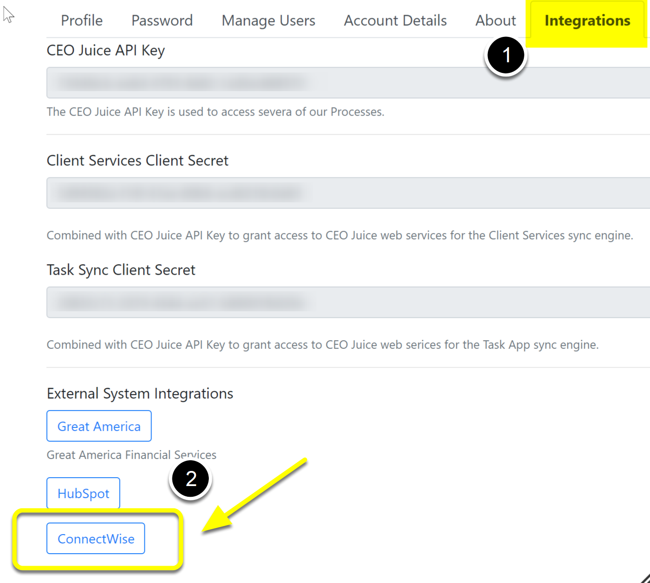Open the HubSpot integration
The height and width of the screenshot is (583, 650).
tap(84, 493)
